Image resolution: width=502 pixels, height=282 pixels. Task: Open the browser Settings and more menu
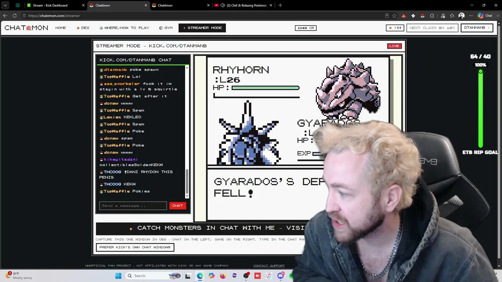click(x=471, y=16)
